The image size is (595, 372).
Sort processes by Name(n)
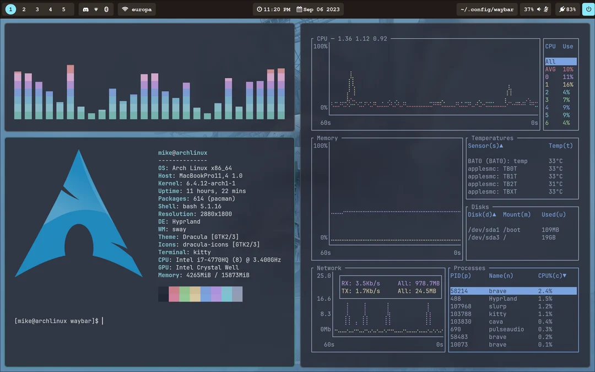point(500,276)
